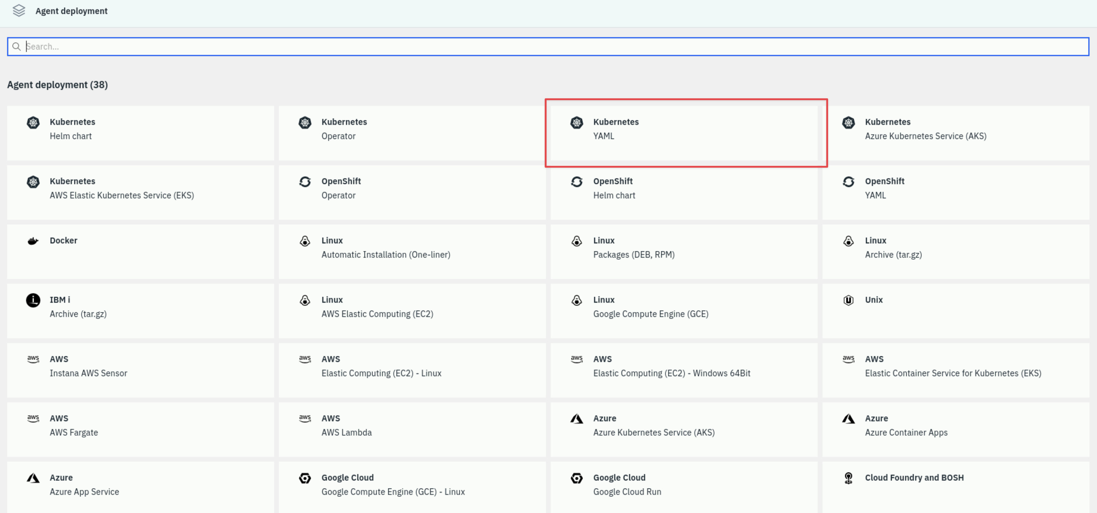The height and width of the screenshot is (513, 1097).
Task: Click the Docker whale icon
Action: point(33,241)
